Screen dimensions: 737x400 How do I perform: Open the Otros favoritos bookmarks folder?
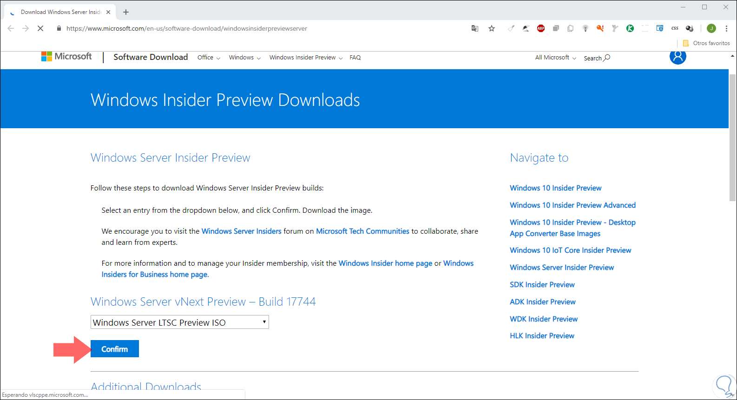[x=706, y=43]
